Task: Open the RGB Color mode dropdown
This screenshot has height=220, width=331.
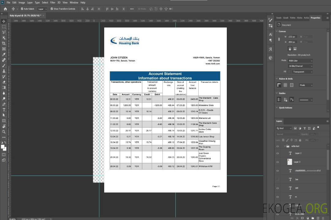Action: click(300, 61)
